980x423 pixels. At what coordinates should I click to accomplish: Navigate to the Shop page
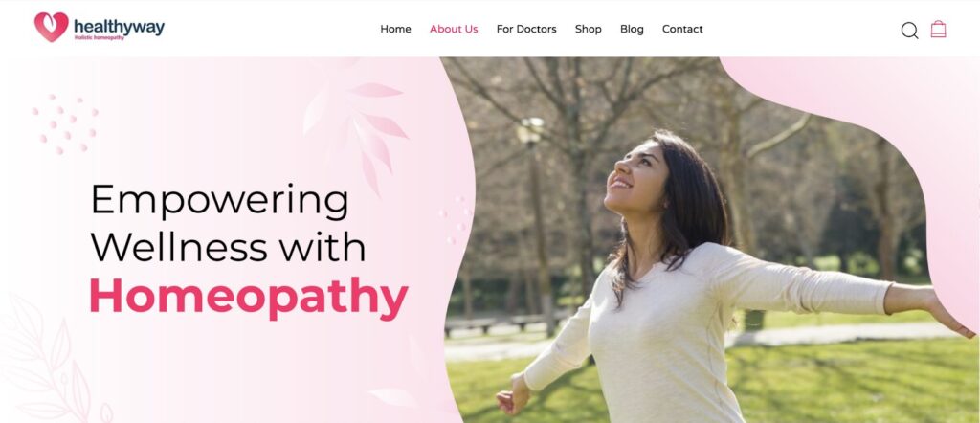[589, 29]
